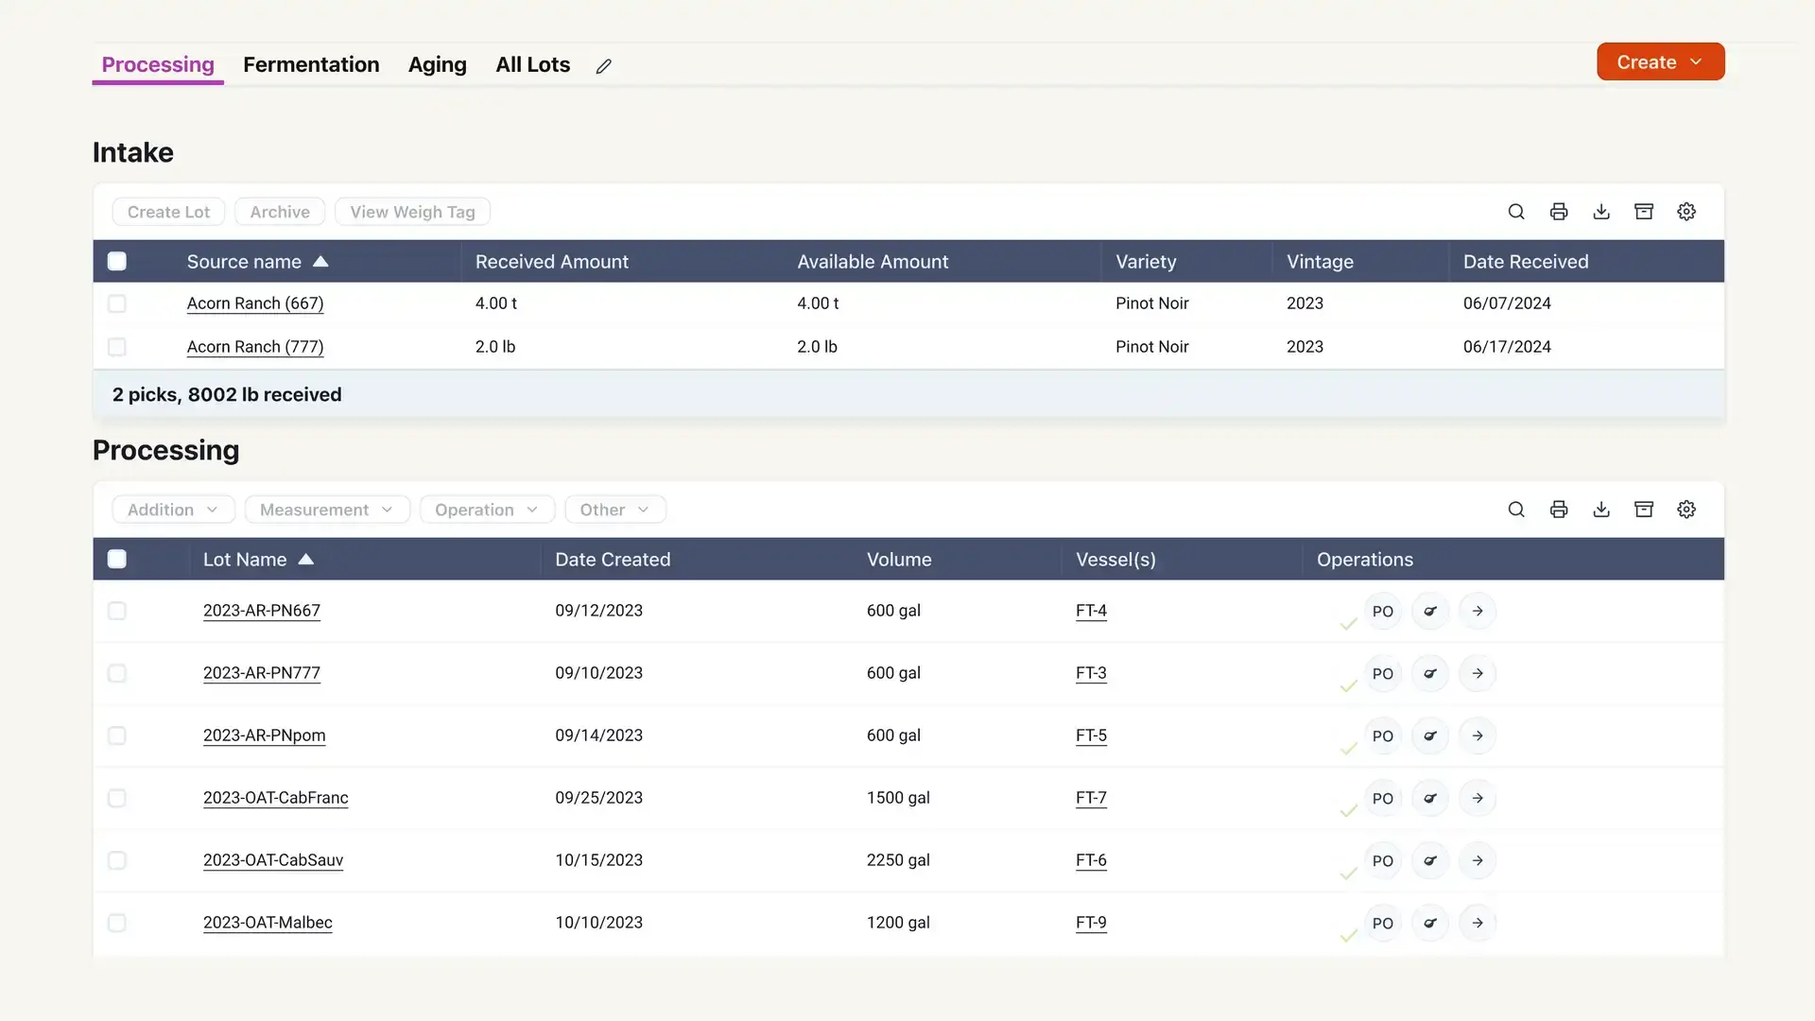Switch to the Aging tab
Viewport: 1815px width, 1021px height.
point(438,62)
